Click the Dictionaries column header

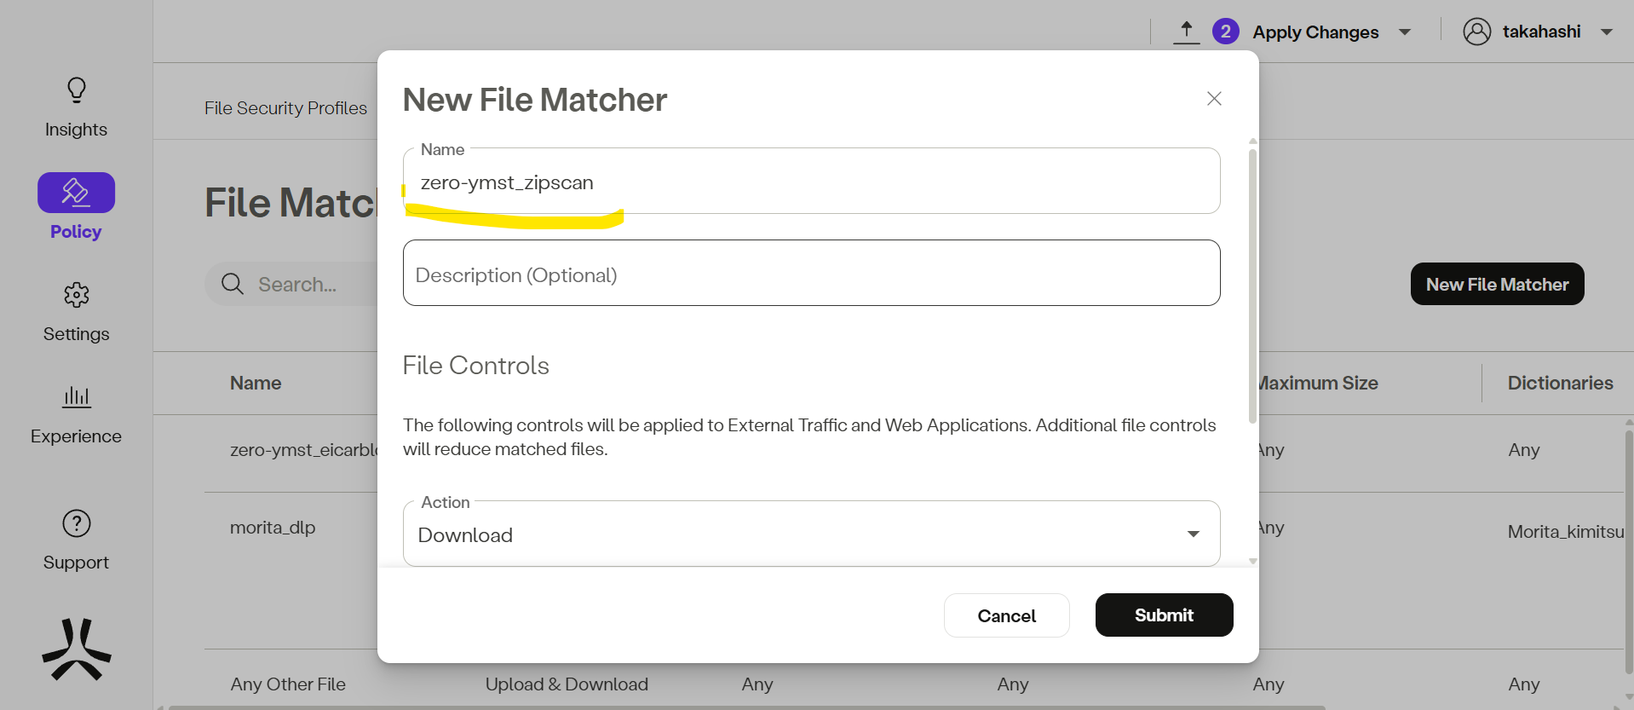[x=1559, y=383]
